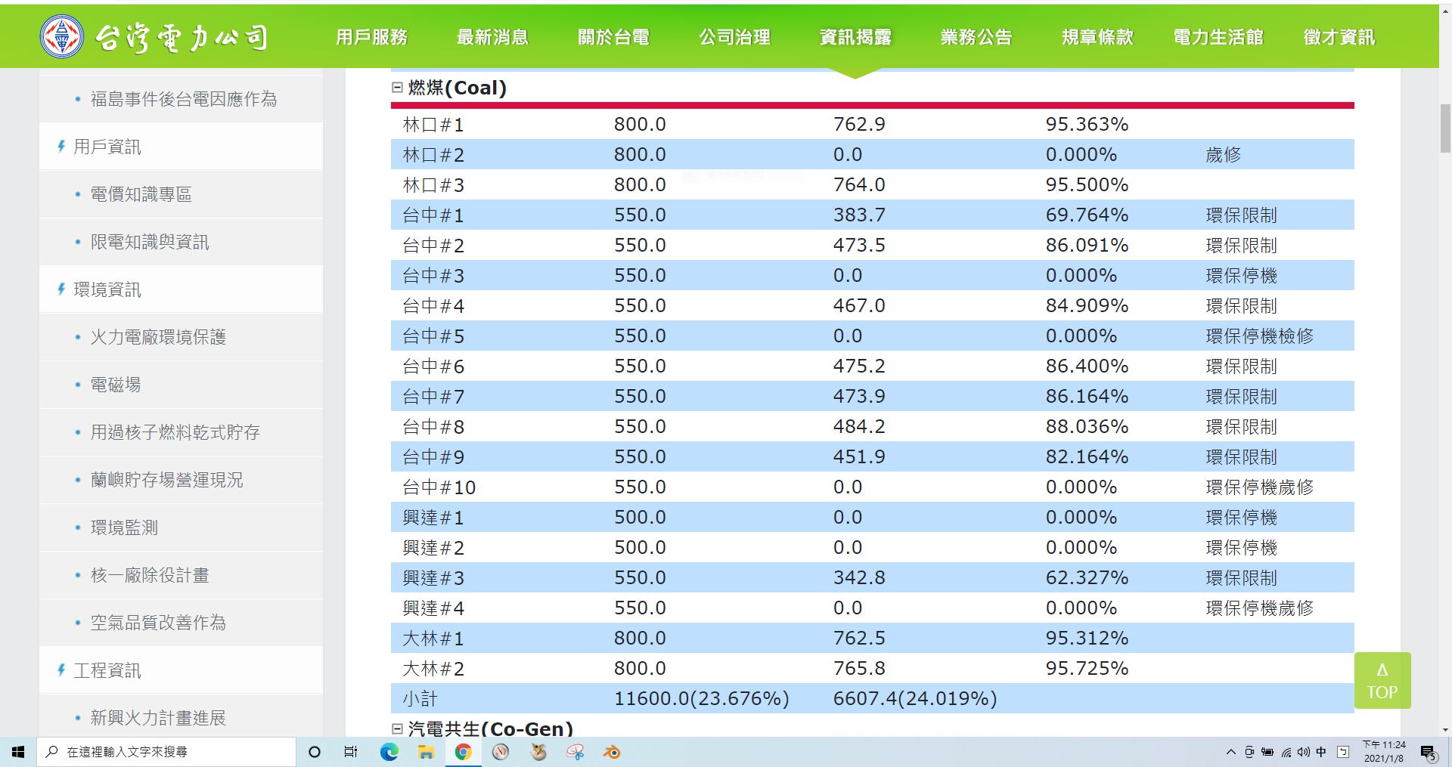Open the 電力生活館 menu
Viewport: 1452px width, 767px height.
[1218, 37]
